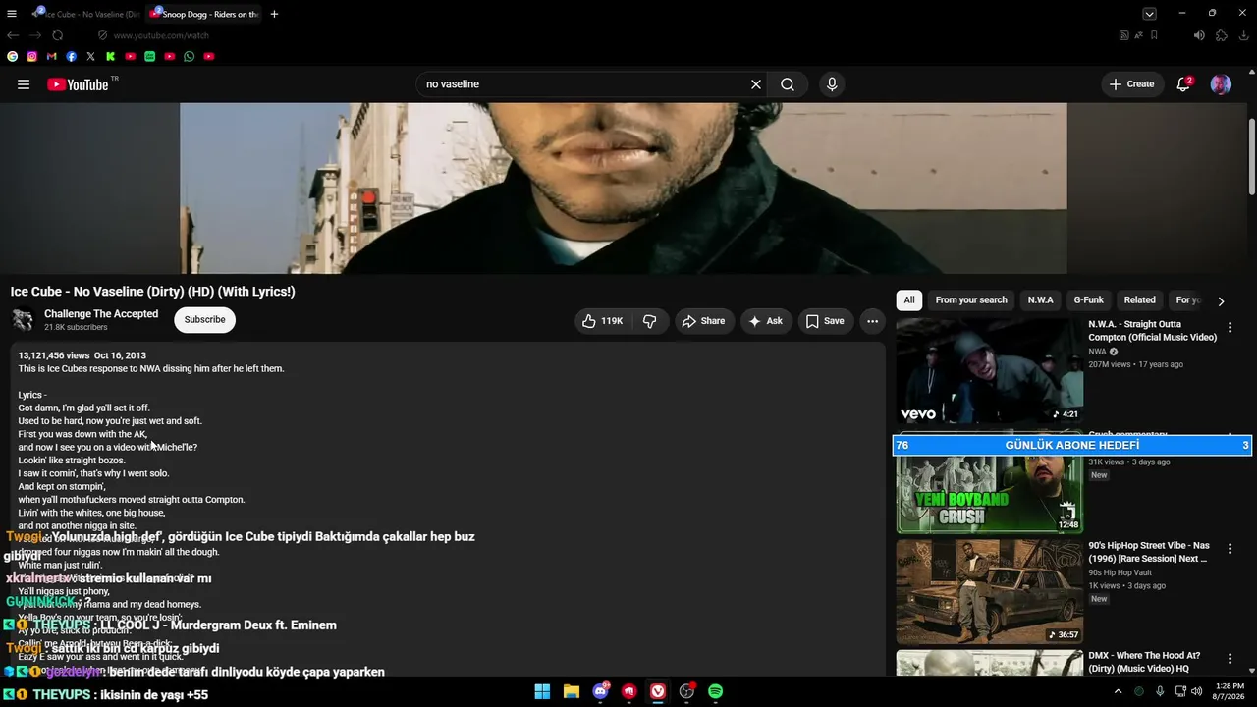Open Challenge The Accepted channel avatar

[23, 320]
